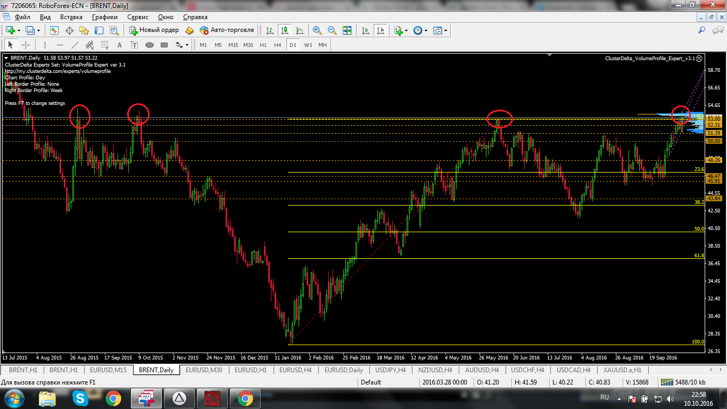This screenshot has width=727, height=409.
Task: Open the Сервис menu
Action: click(138, 17)
